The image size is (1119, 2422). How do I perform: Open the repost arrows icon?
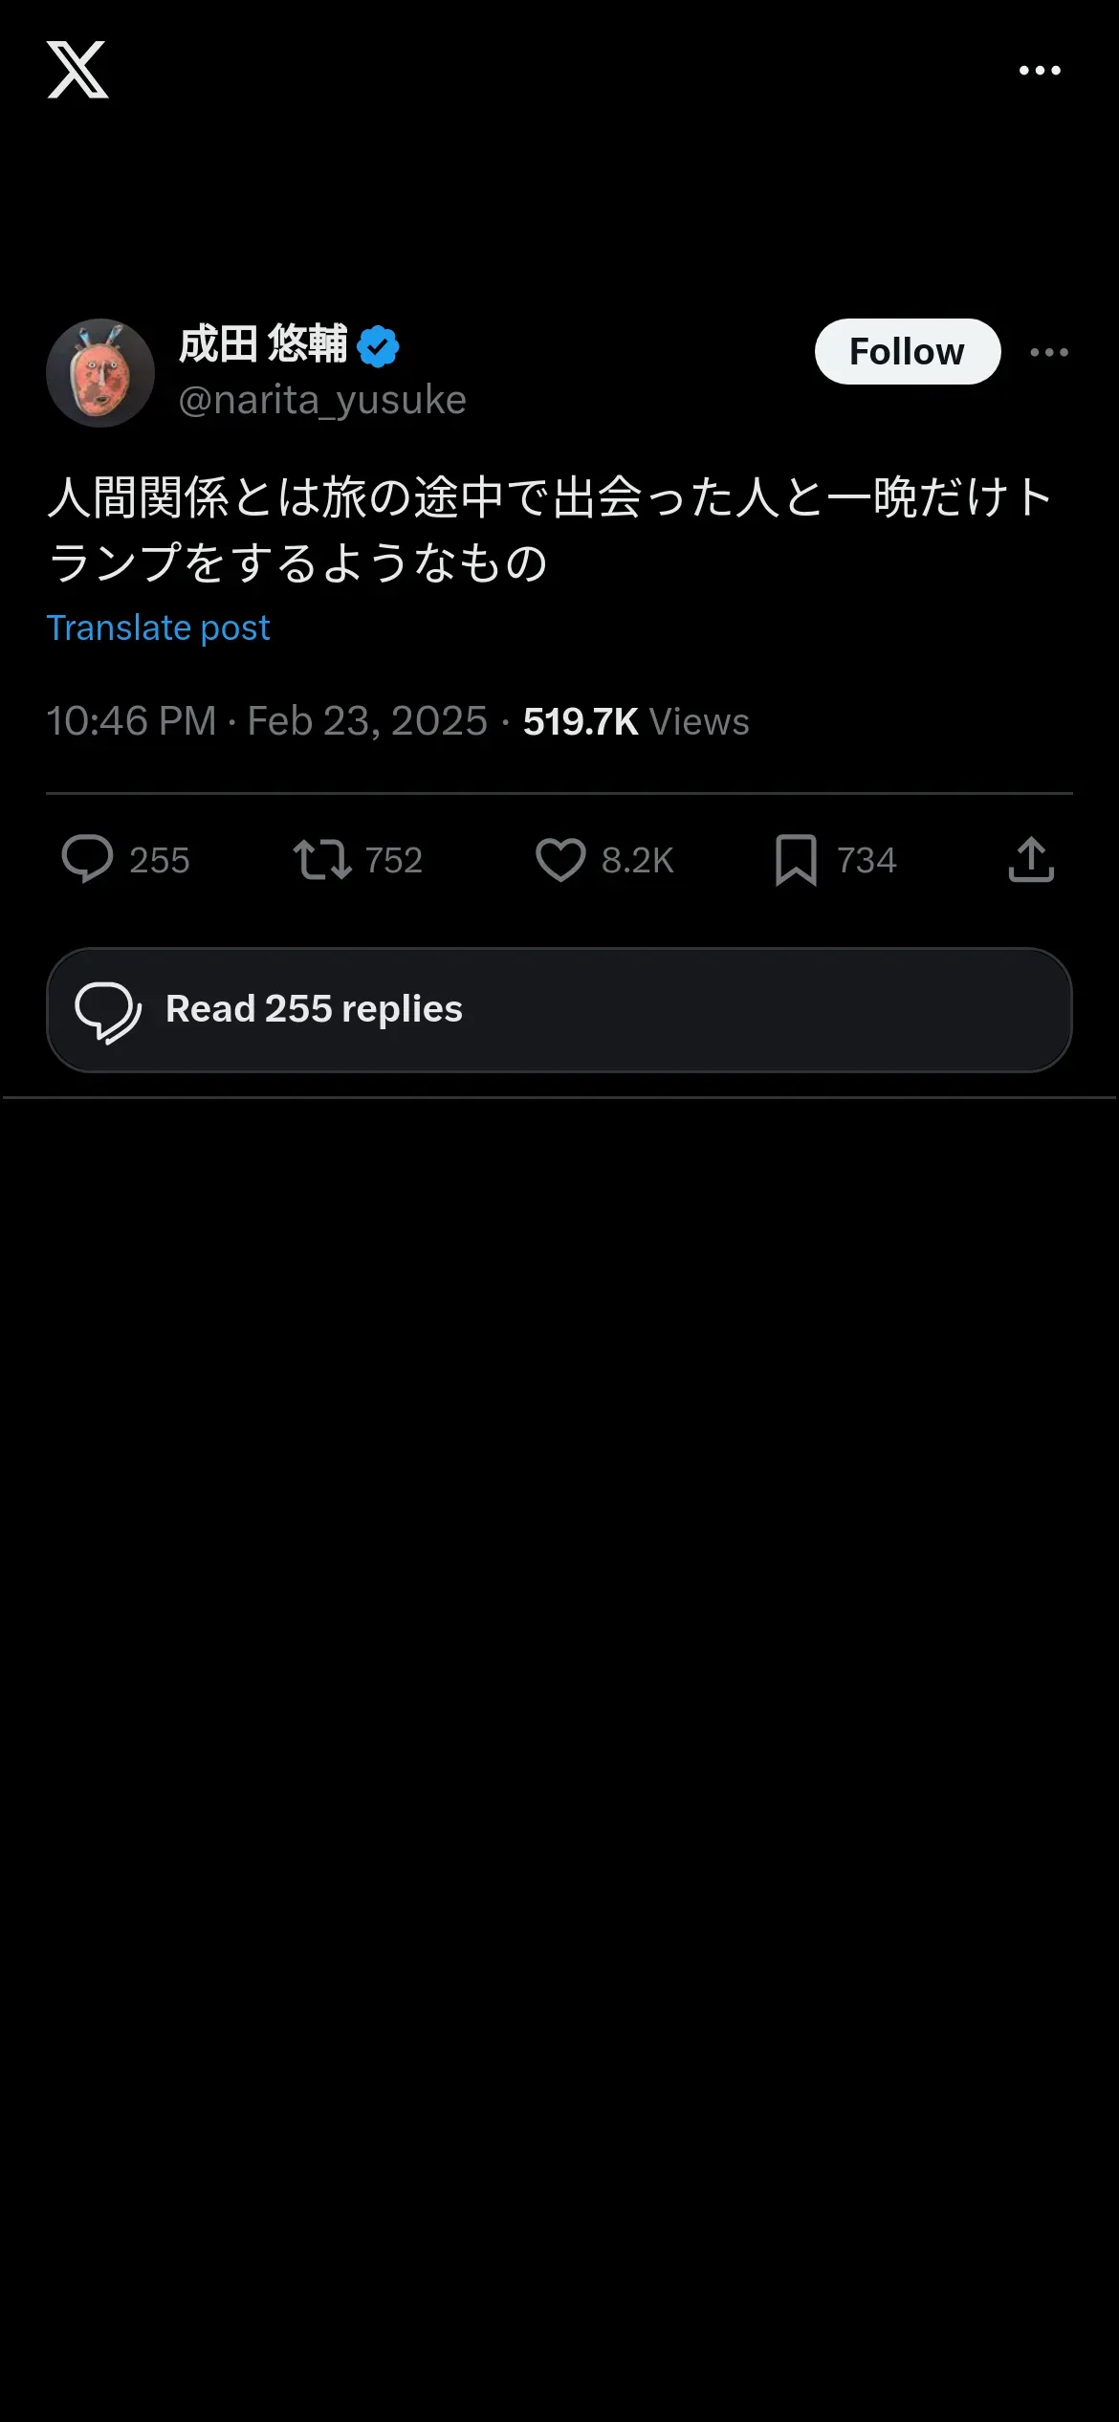(x=322, y=859)
